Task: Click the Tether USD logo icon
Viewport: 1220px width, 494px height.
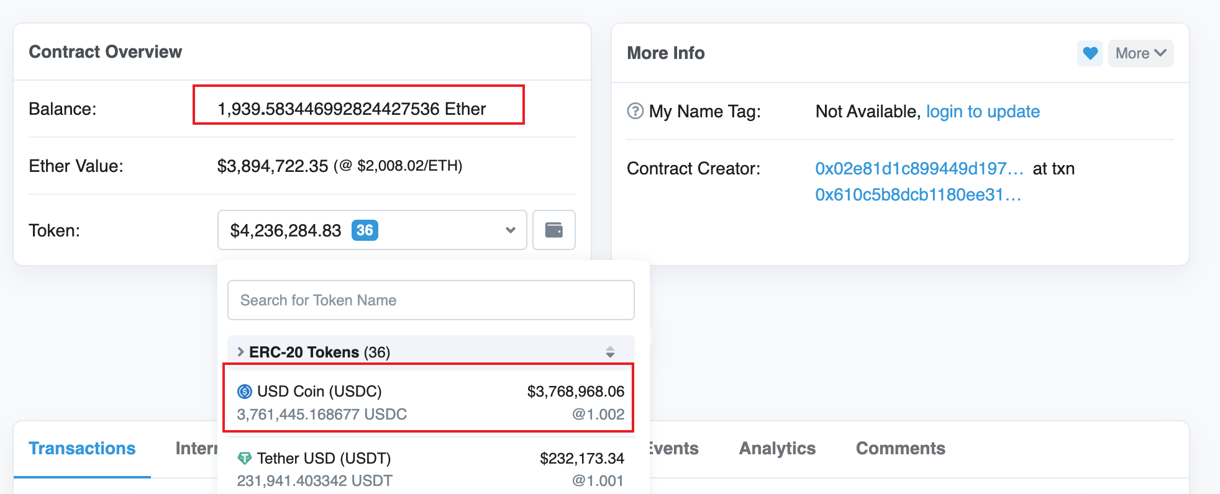Action: (x=245, y=459)
